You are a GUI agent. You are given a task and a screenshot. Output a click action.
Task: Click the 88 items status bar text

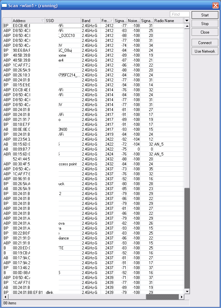(10, 303)
